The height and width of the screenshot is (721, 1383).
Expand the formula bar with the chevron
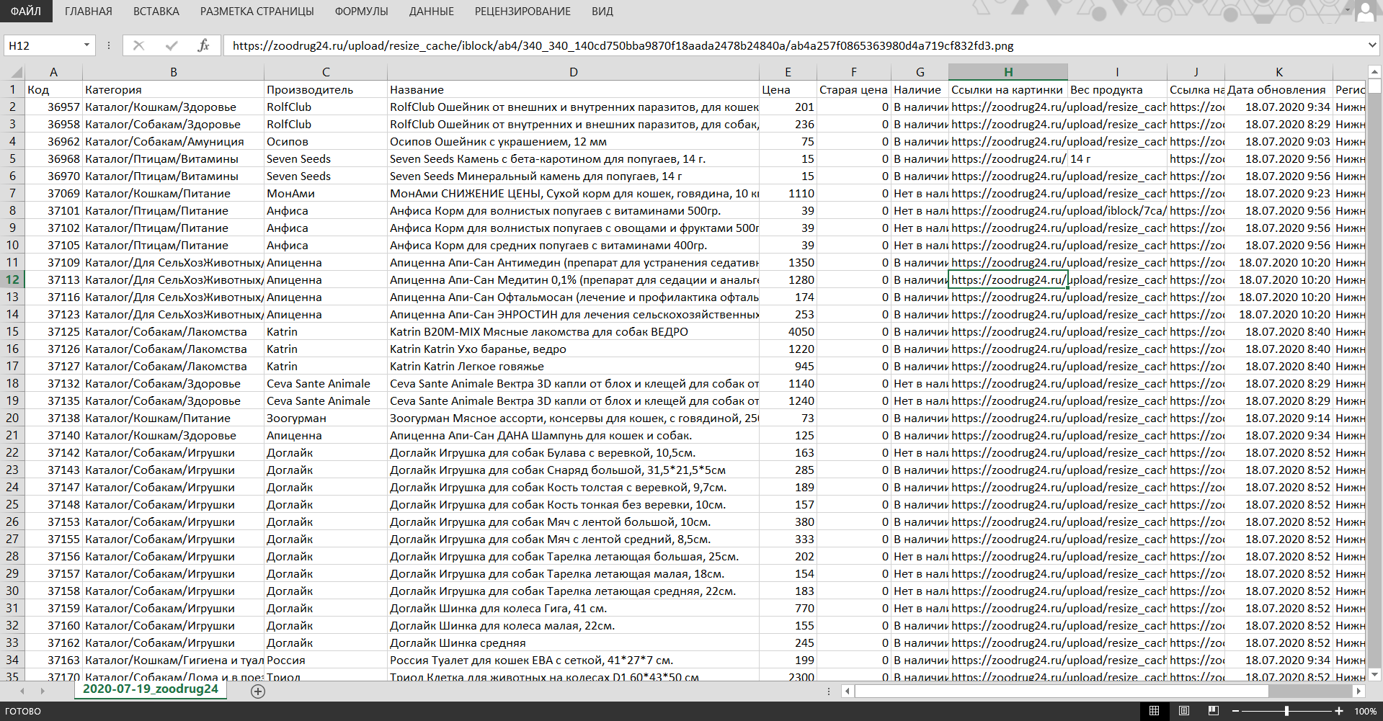1371,45
